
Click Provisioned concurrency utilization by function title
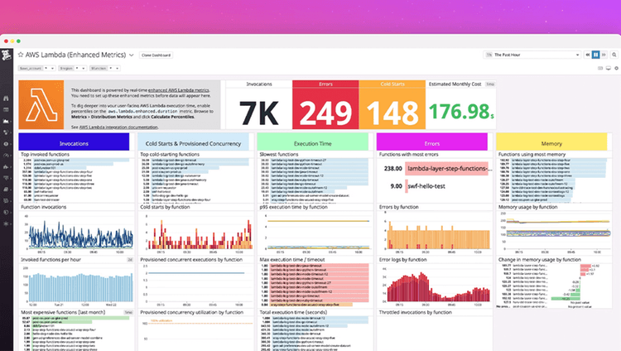pos(192,312)
